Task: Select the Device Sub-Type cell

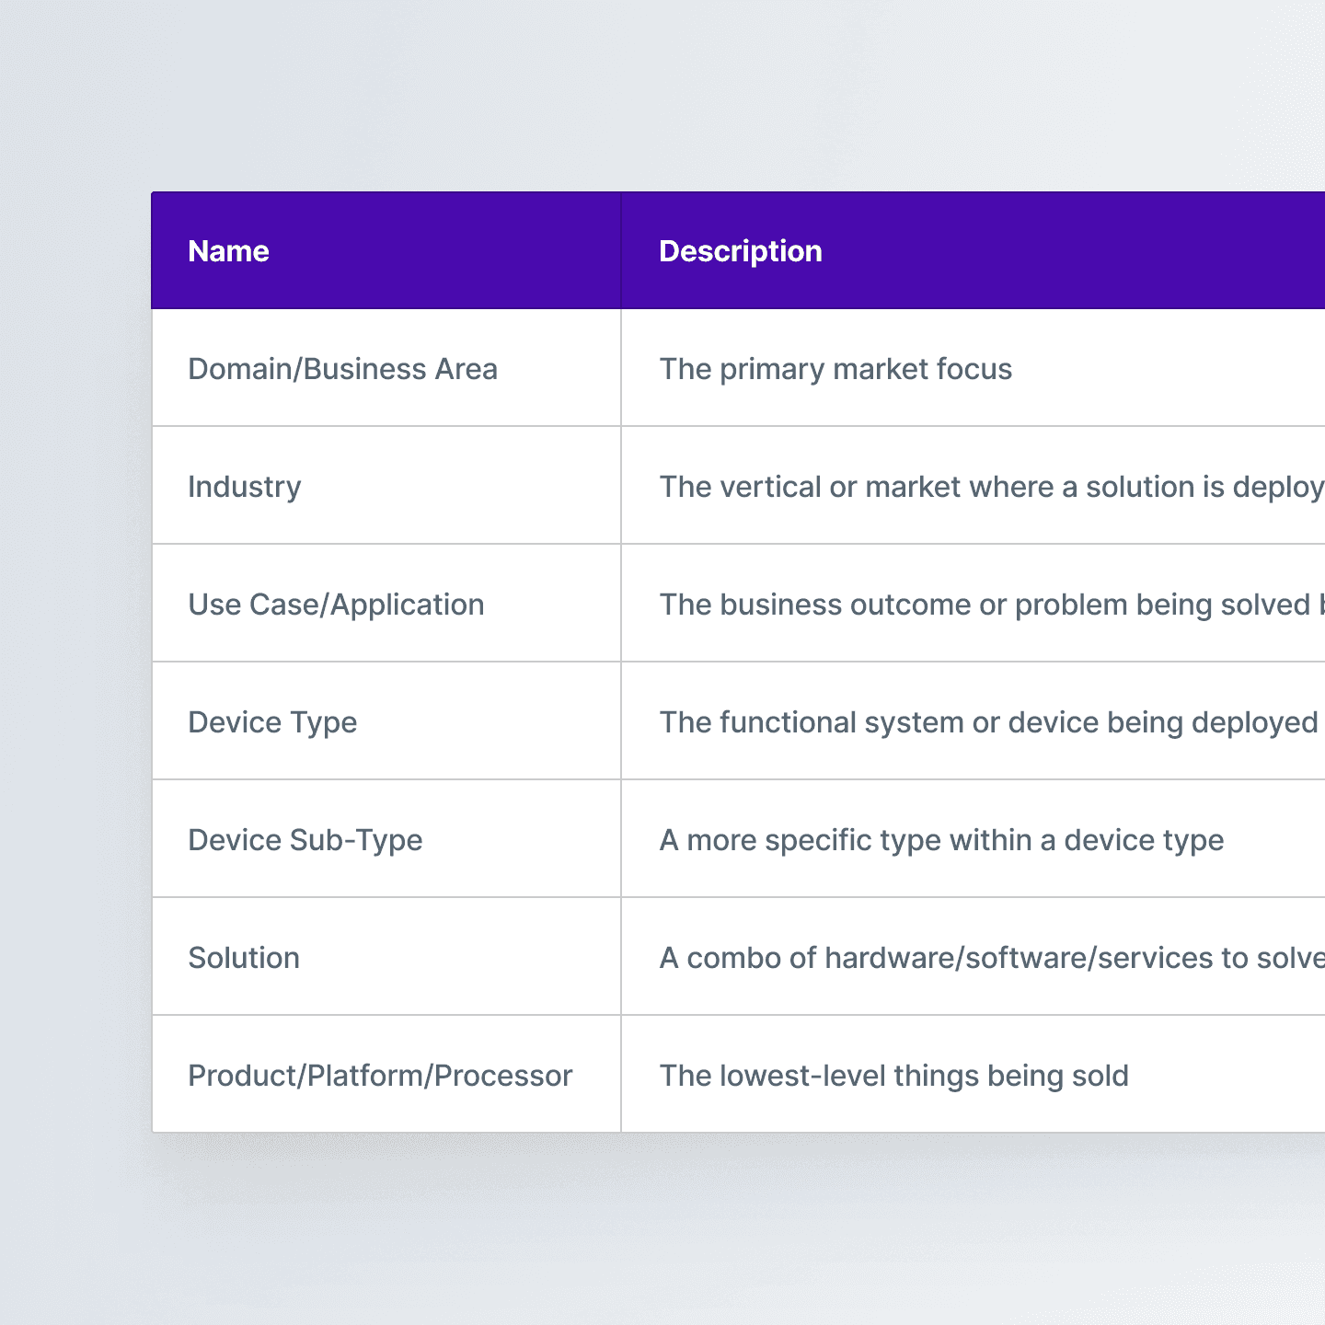Action: [386, 839]
